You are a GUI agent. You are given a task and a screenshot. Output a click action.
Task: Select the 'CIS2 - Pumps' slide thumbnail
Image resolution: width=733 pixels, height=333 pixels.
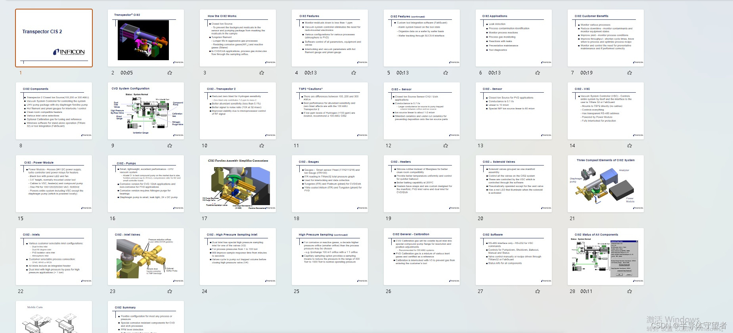point(146,184)
